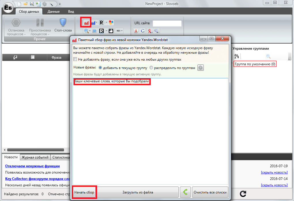Image resolution: width=294 pixels, height=201 pixels.
Task: Click the Yandex 'Я' relevance icon
Action: coord(136,31)
